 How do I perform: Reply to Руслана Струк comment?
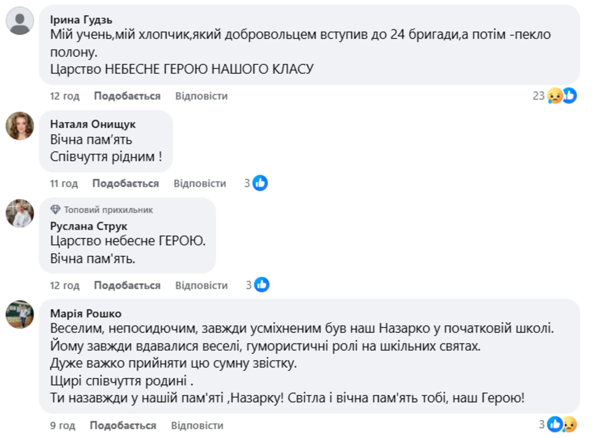(x=201, y=285)
